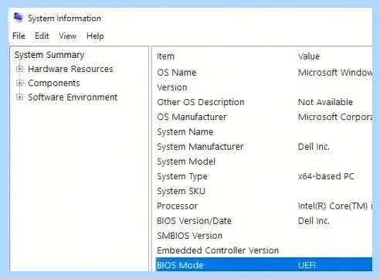
Task: Select the System SKU row
Action: point(264,191)
